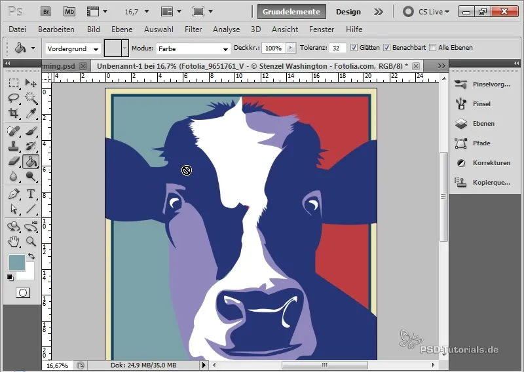The image size is (524, 372).
Task: Select the Brush tool
Action: pyautogui.click(x=31, y=131)
